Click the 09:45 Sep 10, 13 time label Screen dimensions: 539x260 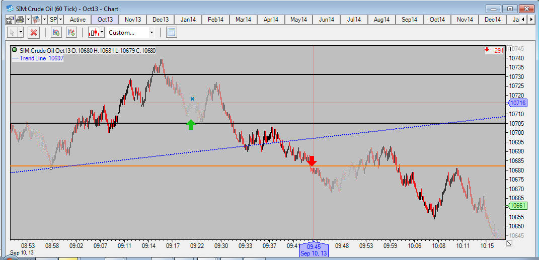pos(314,250)
